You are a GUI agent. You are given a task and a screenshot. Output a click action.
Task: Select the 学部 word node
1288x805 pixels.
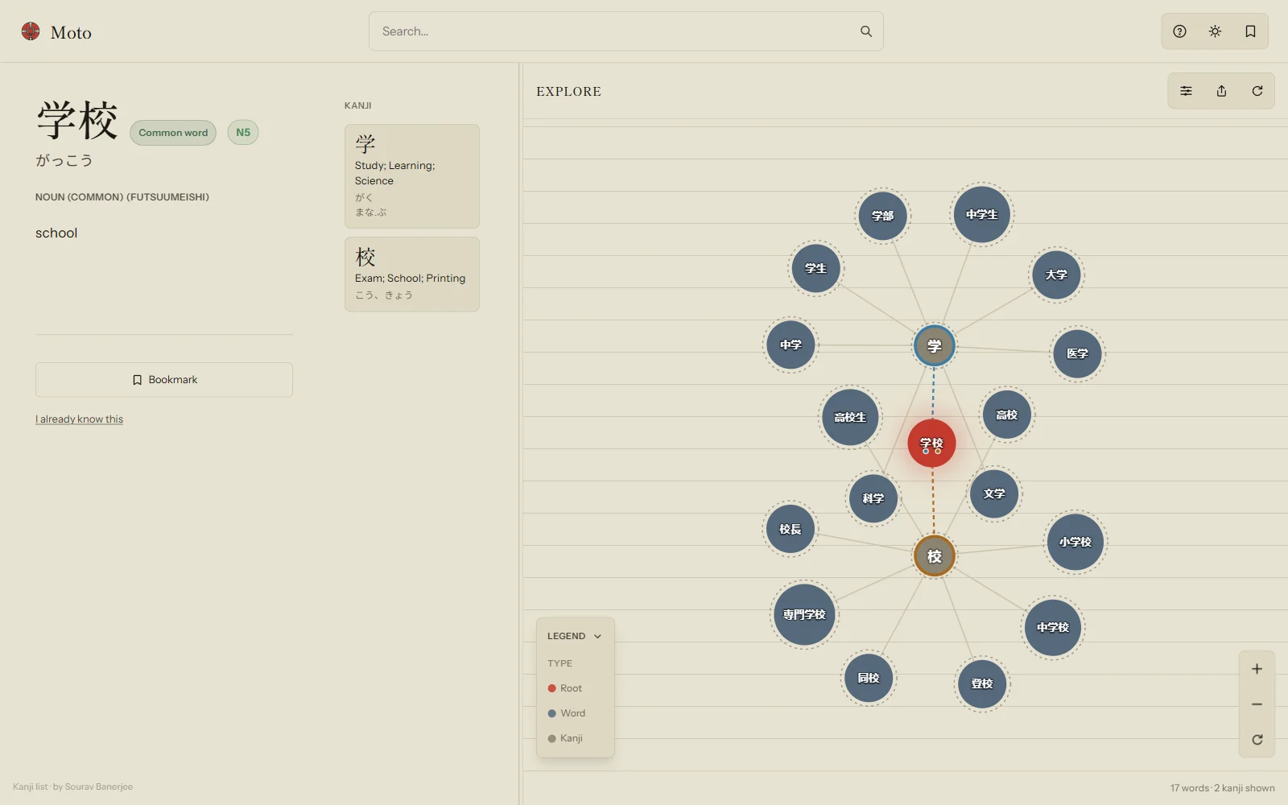pyautogui.click(x=882, y=216)
